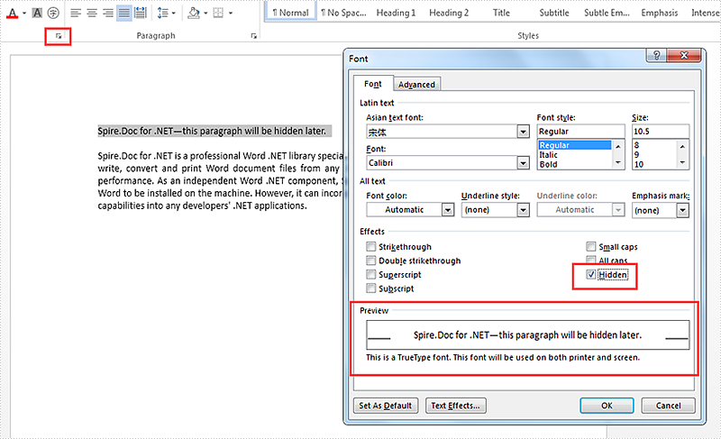Apply the Heading 1 style

pyautogui.click(x=396, y=13)
